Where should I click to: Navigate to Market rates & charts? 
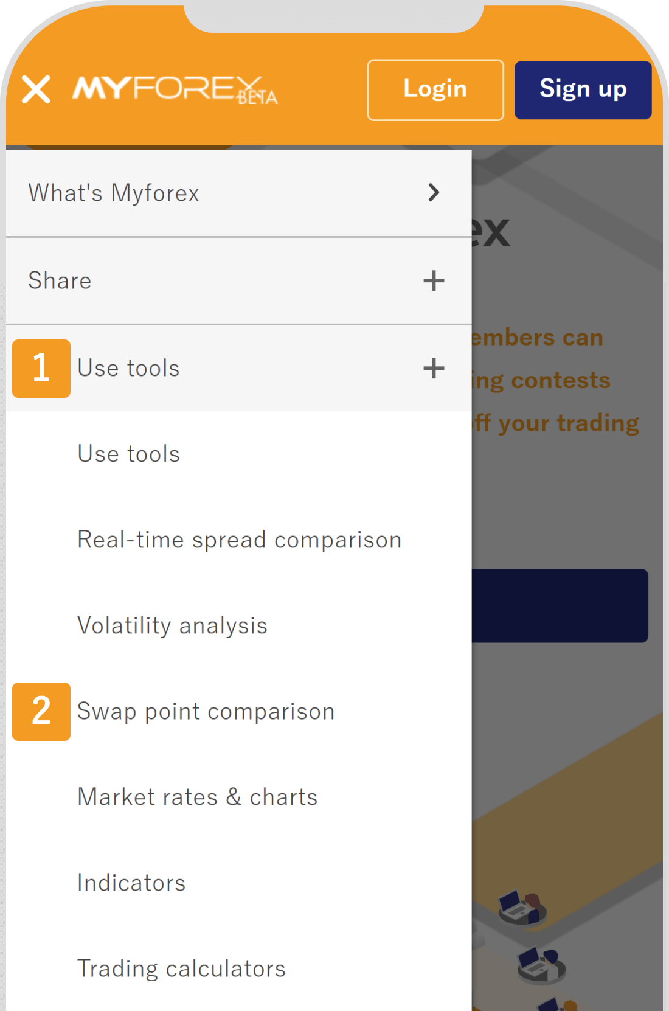tap(198, 797)
